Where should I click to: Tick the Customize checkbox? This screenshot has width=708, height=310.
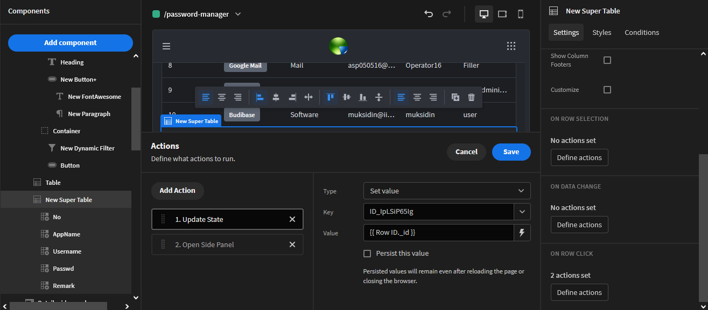tap(607, 90)
